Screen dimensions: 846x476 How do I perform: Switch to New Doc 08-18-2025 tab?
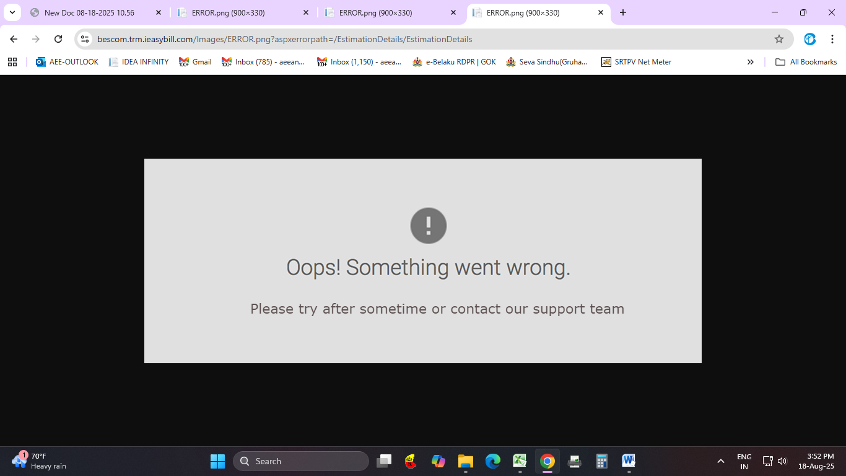[x=97, y=12]
